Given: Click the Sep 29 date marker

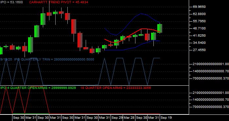Looking at the screenshot, I should click(117, 118).
